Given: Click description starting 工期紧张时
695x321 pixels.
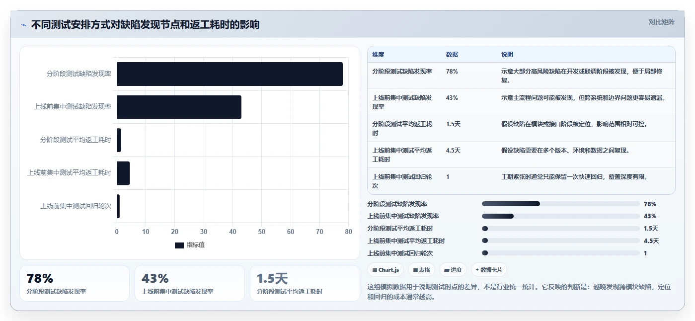Looking at the screenshot, I should point(574,177).
